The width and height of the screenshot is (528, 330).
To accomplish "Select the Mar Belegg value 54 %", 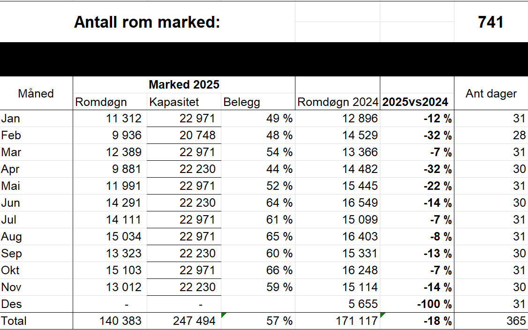I will pos(282,152).
